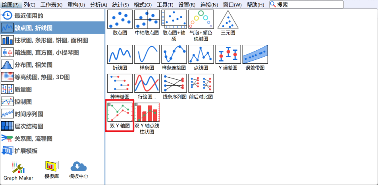
Task: Show the 最近使用的 recent charts list
Action: (x=29, y=15)
